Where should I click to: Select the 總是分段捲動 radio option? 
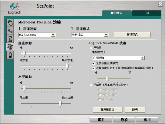tap(100, 90)
